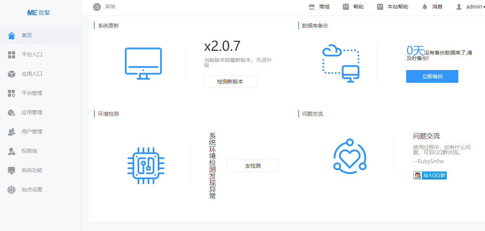
Task: Click the cloud database backup icon
Action: pos(341,63)
